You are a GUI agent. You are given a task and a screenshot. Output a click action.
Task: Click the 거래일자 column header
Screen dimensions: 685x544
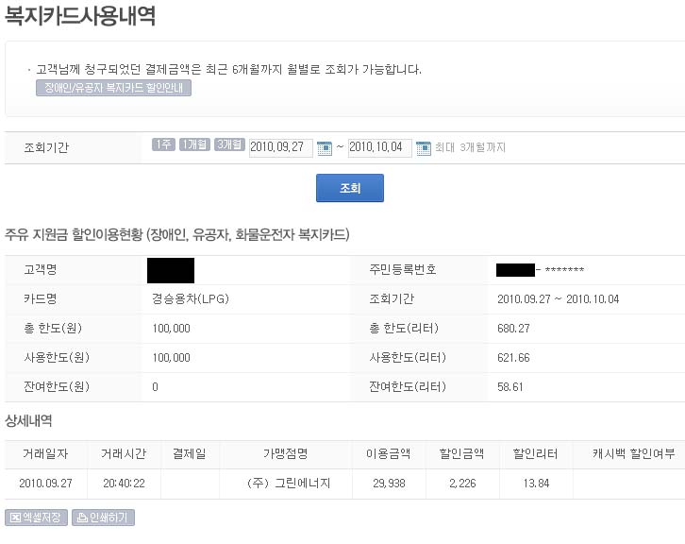(x=45, y=454)
